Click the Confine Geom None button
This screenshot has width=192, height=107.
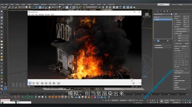[187, 43]
